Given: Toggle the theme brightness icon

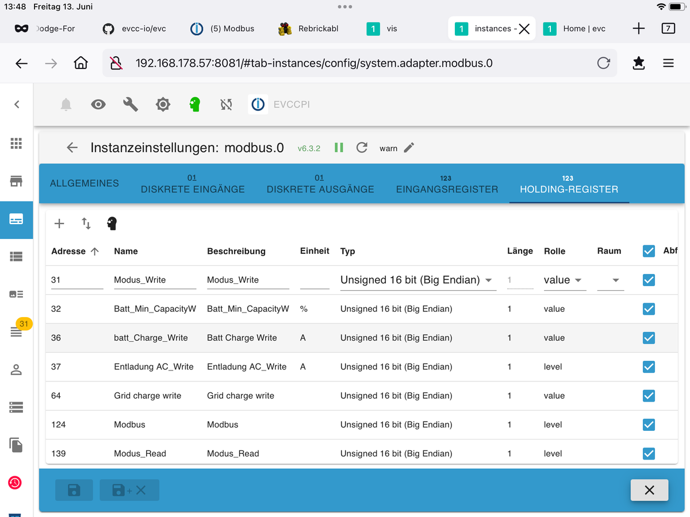Looking at the screenshot, I should 163,105.
